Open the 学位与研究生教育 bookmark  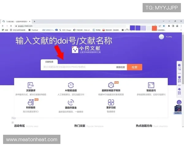click(x=18, y=30)
